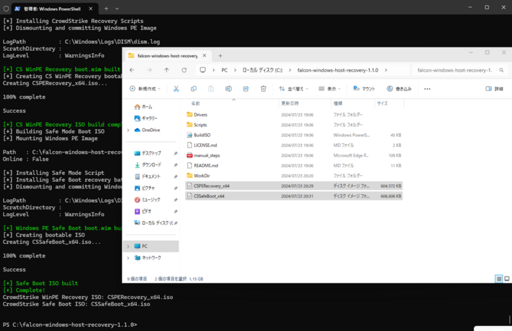Viewport: 512px width, 331px height.
Task: Click the PC breadcrumb in address bar
Action: (225, 70)
